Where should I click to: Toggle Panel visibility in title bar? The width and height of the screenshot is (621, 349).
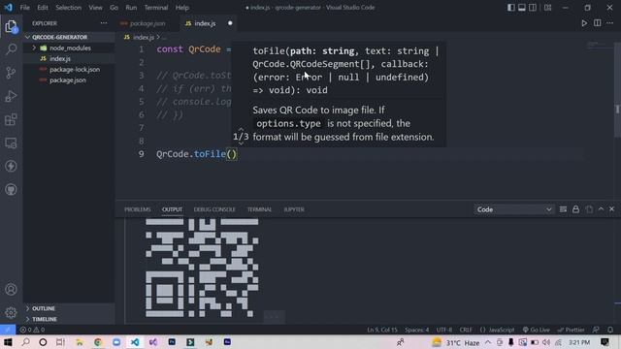click(x=522, y=8)
